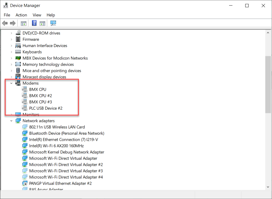
Task: Open the Help question mark toolbar icon
Action: coord(34,23)
